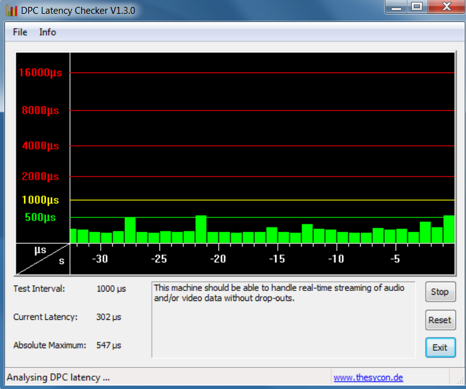Click the real-time streaming message text box

point(283,320)
